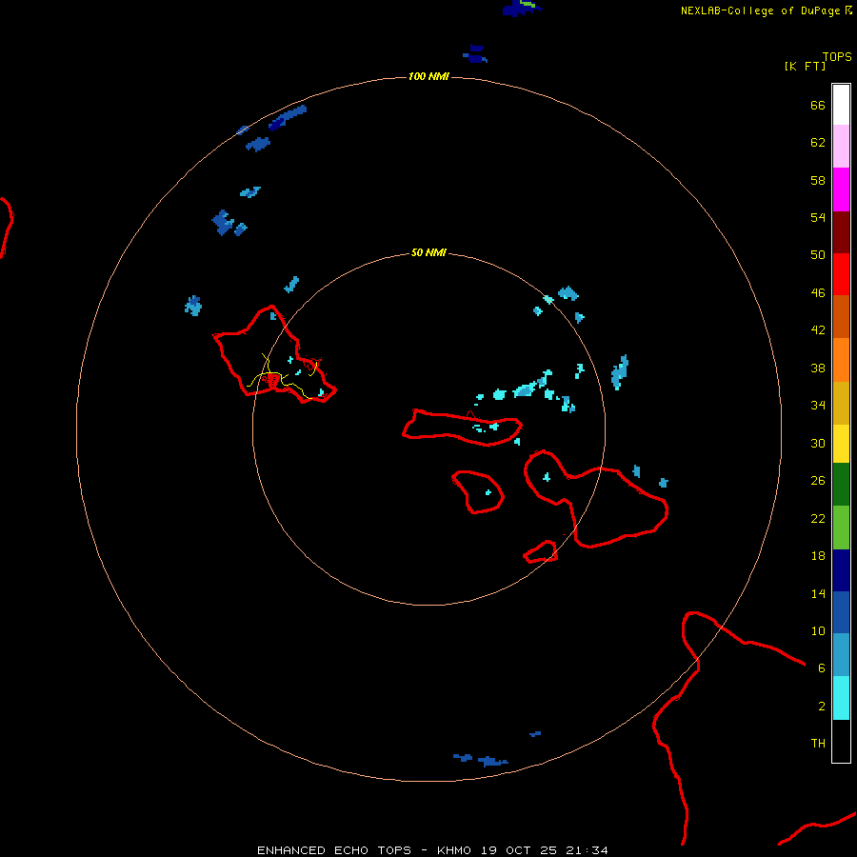This screenshot has width=857, height=857.
Task: Click the legend value "26"
Action: 818,480
